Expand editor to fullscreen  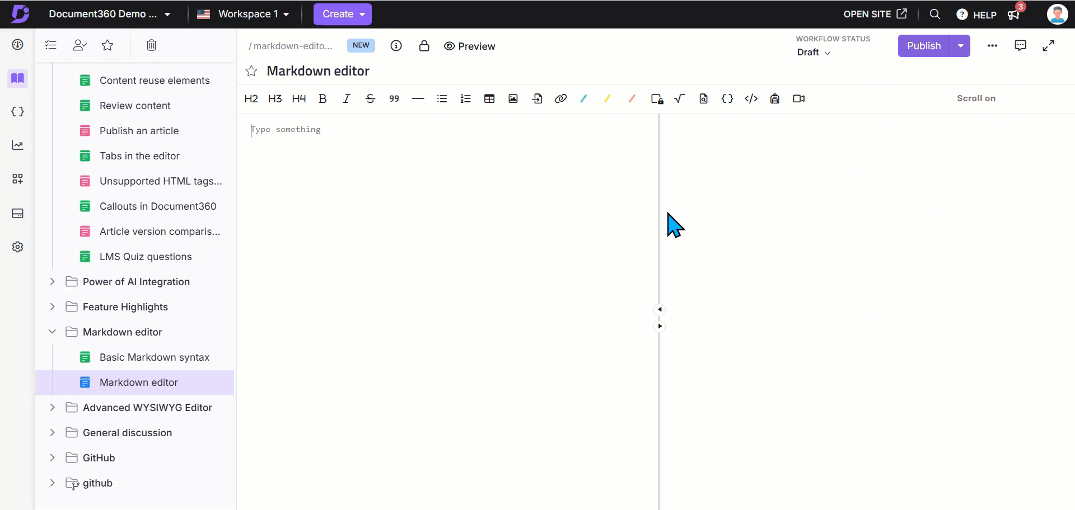[x=1048, y=46]
